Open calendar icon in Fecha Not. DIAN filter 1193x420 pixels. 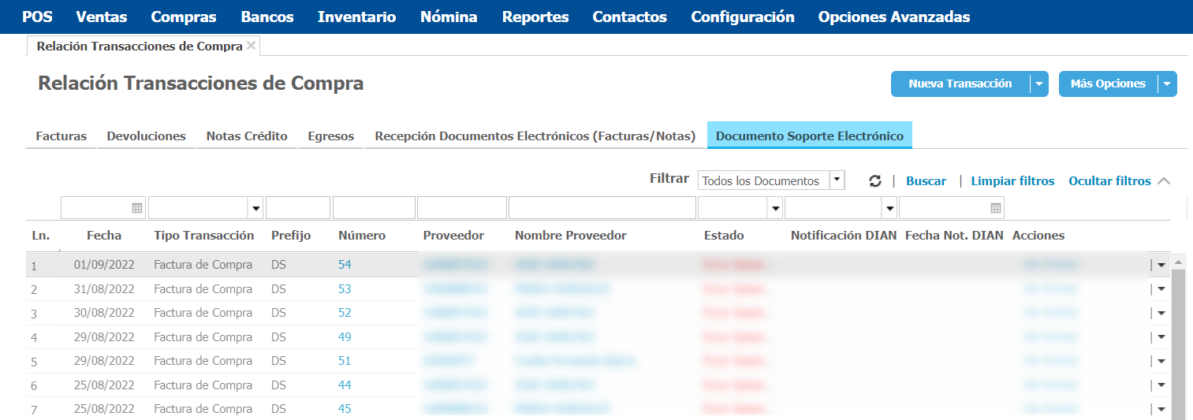(x=996, y=208)
